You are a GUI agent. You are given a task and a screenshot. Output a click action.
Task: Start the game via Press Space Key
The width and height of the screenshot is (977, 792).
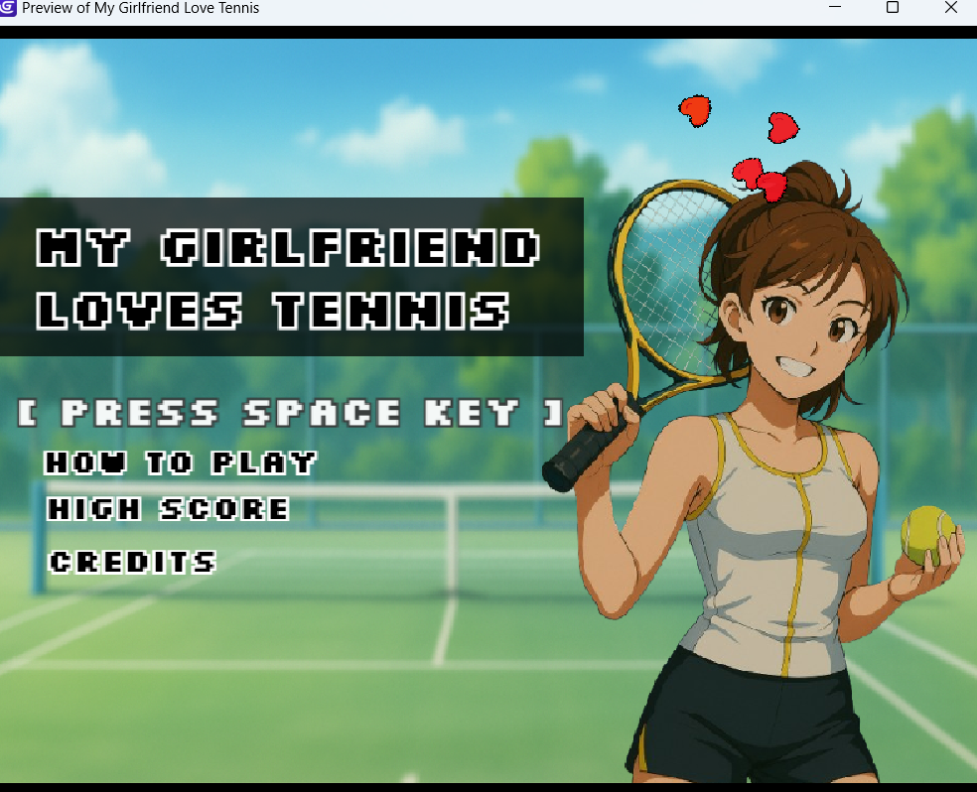(290, 413)
